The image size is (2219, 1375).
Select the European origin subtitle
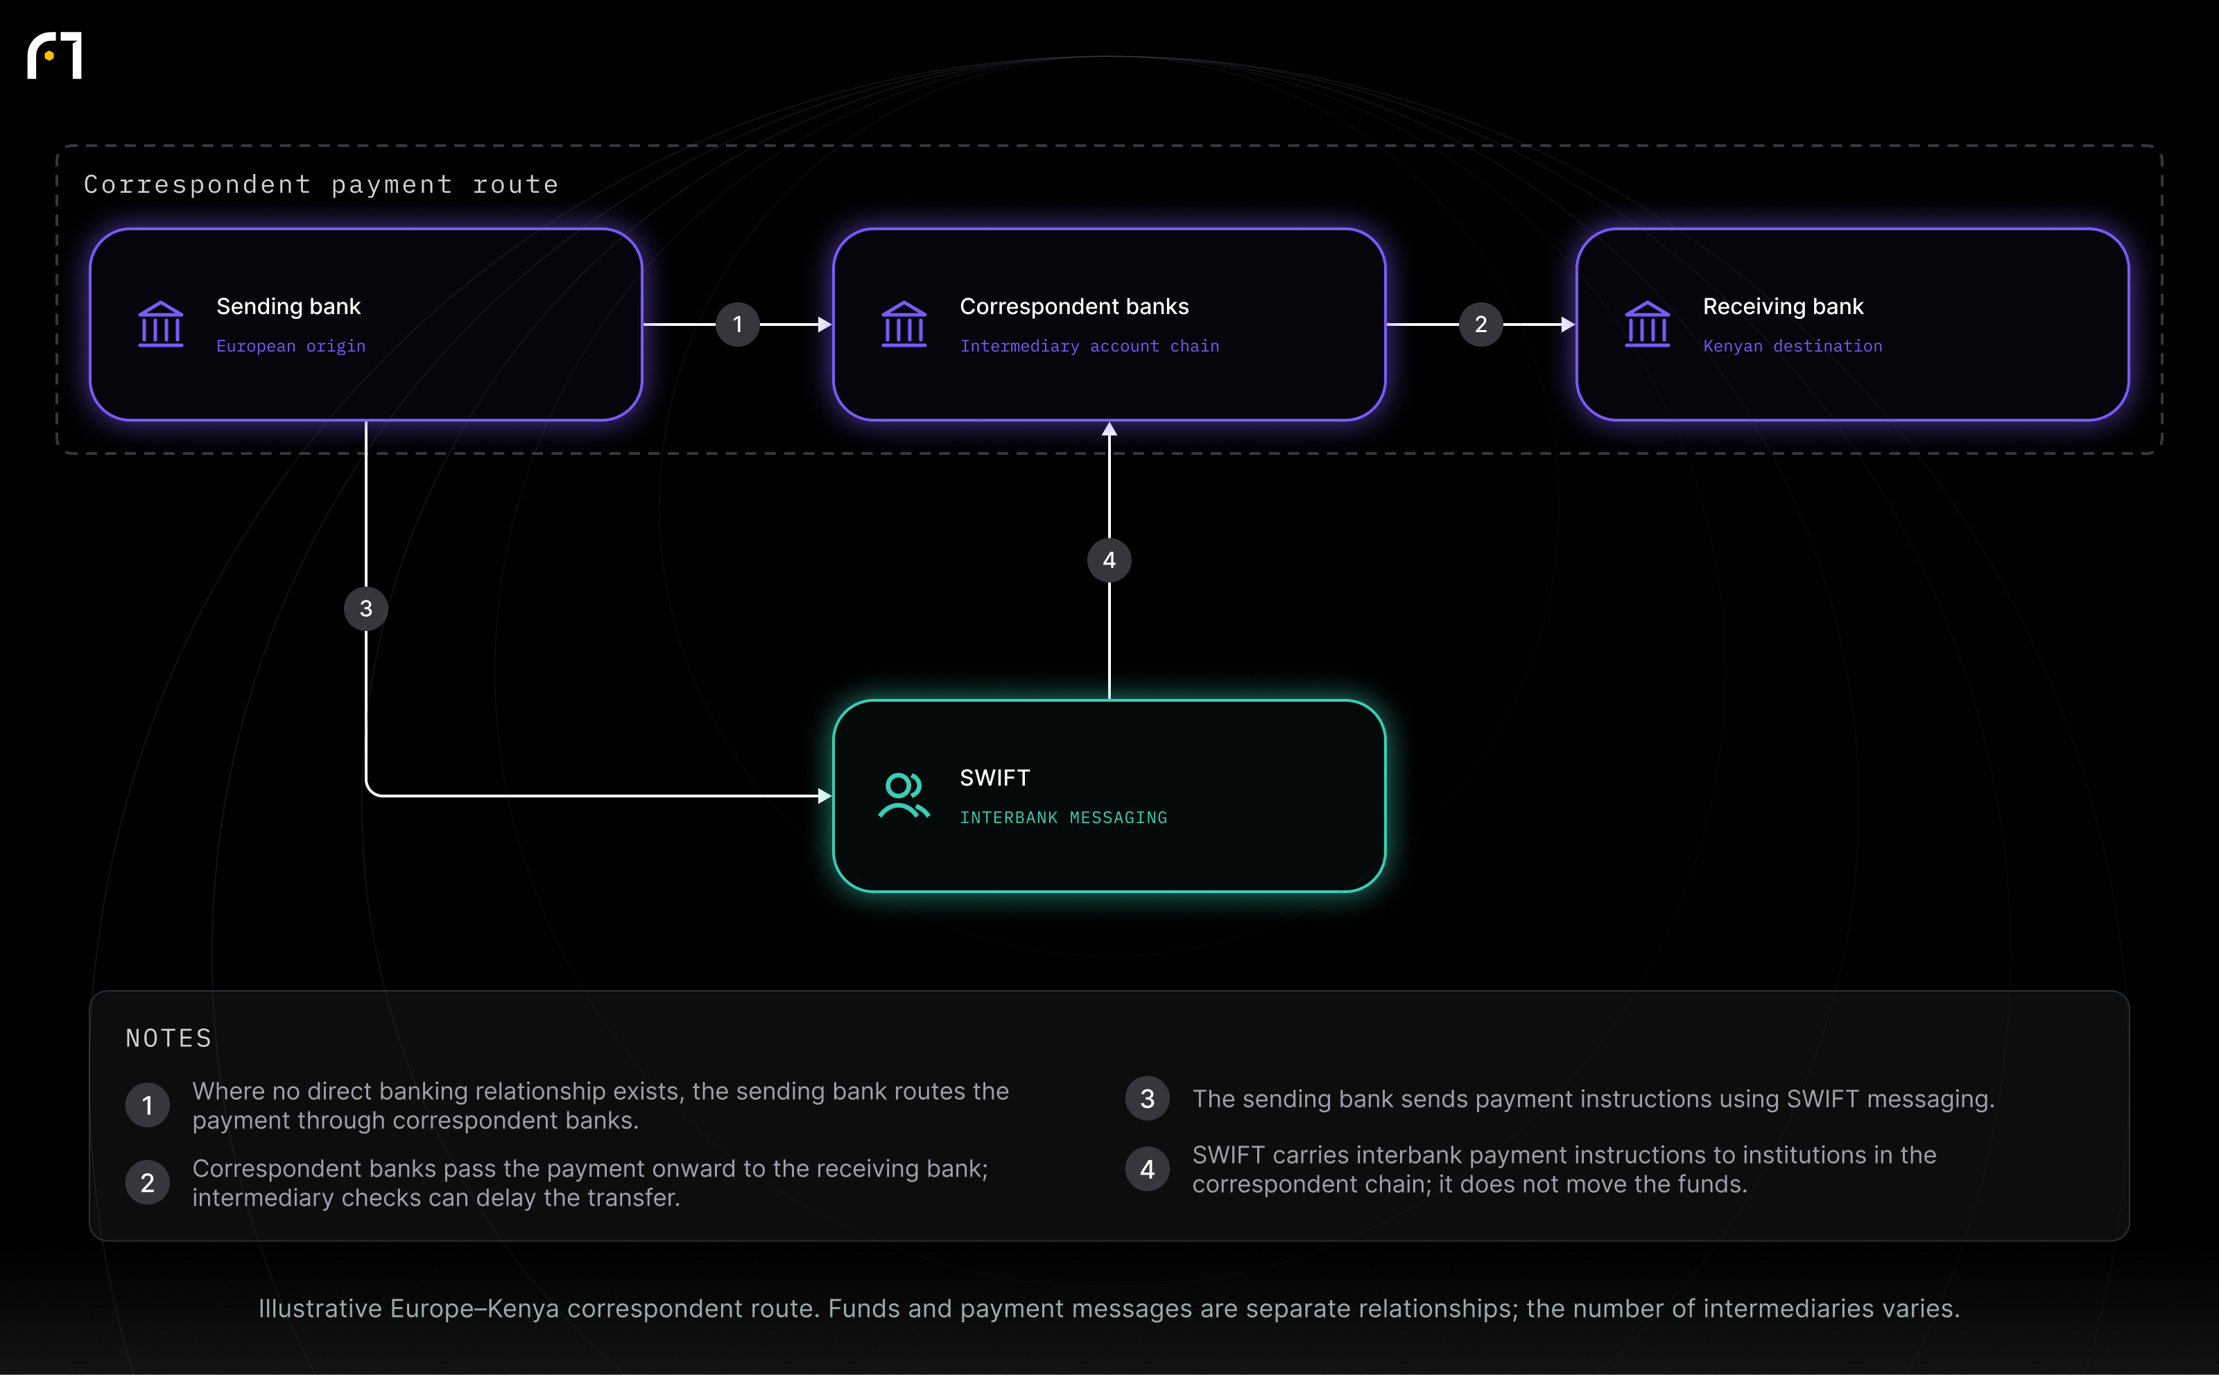tap(291, 347)
